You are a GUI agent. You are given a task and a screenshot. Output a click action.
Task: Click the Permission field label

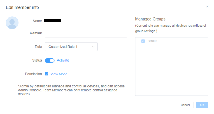tap(33, 74)
